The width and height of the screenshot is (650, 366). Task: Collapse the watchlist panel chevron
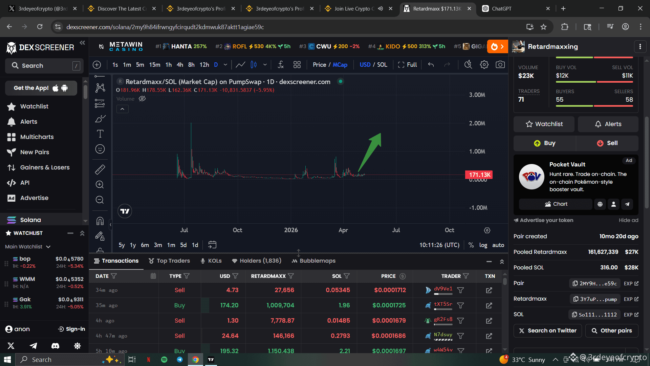pyautogui.click(x=82, y=233)
